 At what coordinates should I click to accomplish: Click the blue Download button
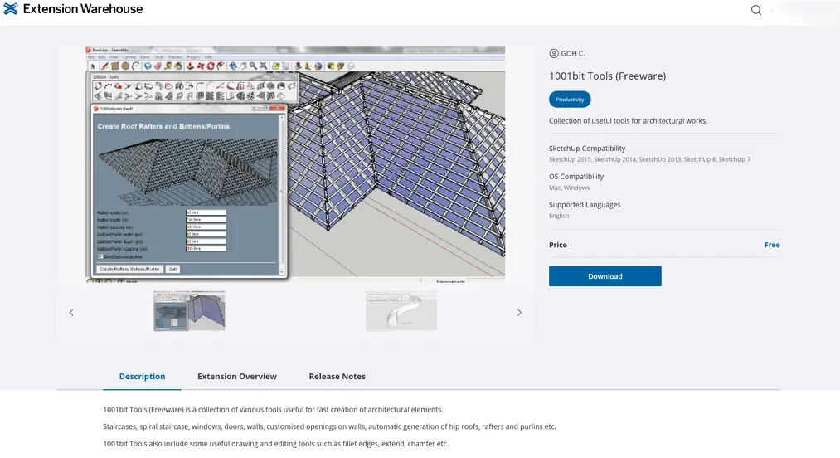point(605,276)
